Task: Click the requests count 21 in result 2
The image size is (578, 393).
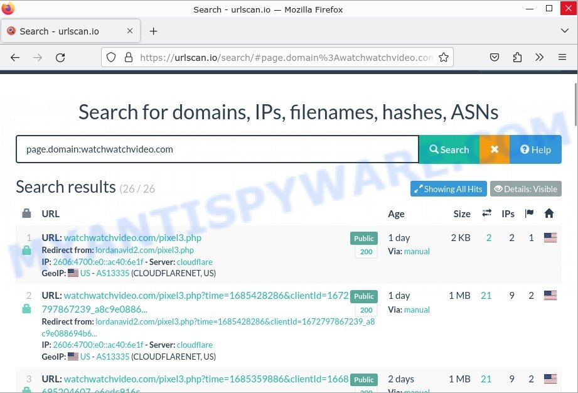Action: 486,295
